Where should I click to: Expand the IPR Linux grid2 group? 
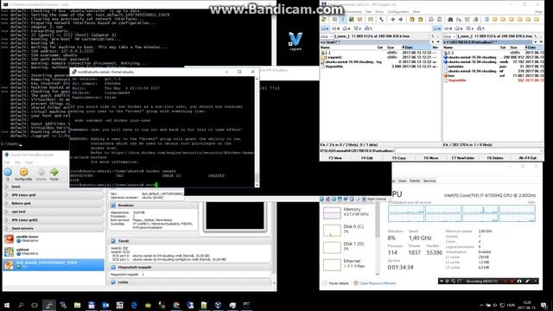[7, 220]
